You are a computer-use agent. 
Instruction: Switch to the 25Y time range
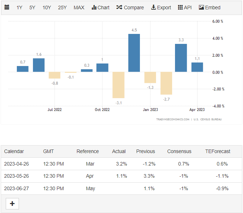[62, 7]
